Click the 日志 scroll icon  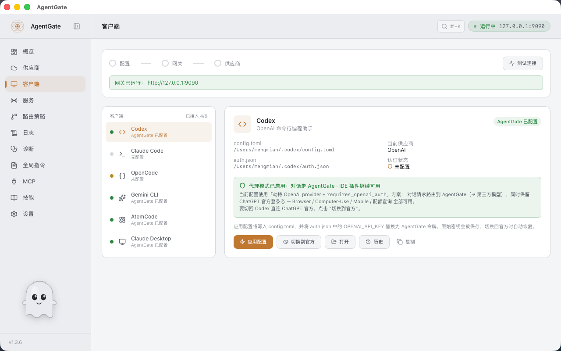14,133
